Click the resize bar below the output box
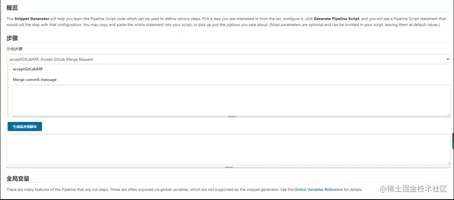This screenshot has height=200, width=454. [x=229, y=167]
